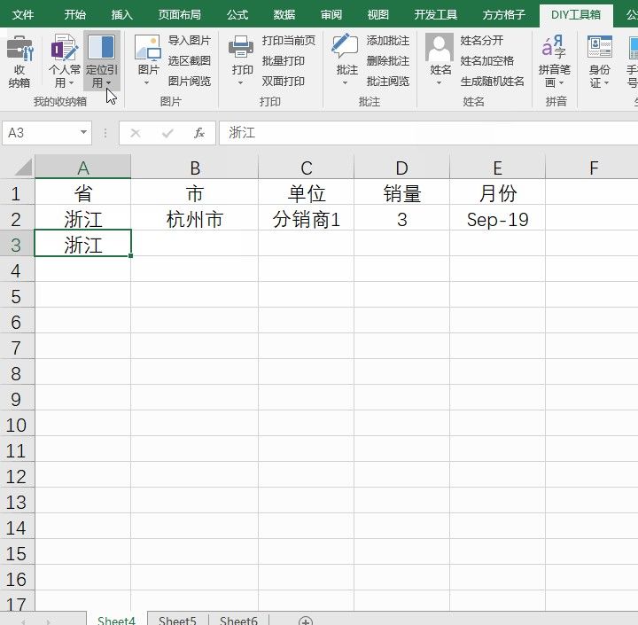
Task: Switch to the 开始 tab
Action: pyautogui.click(x=74, y=15)
